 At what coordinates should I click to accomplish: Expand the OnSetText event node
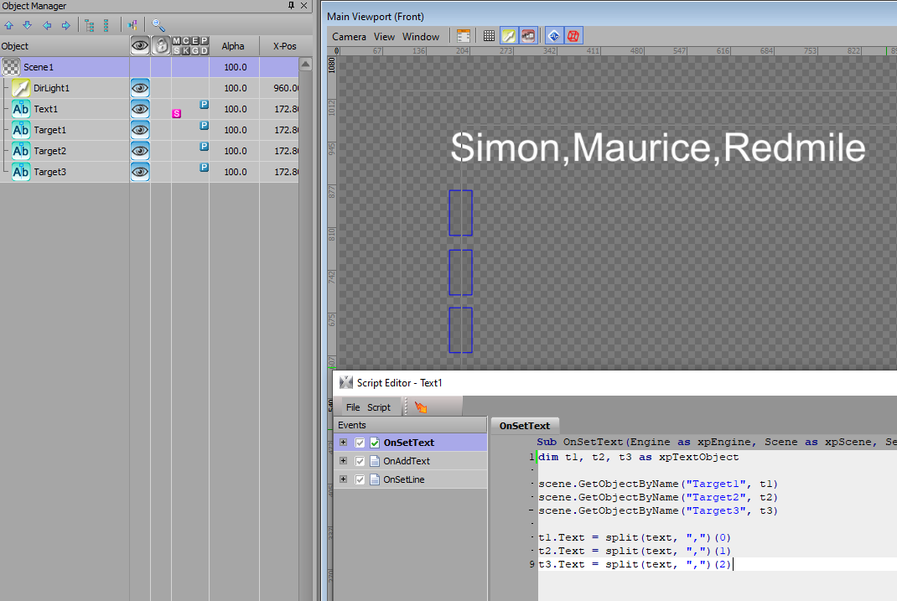343,443
